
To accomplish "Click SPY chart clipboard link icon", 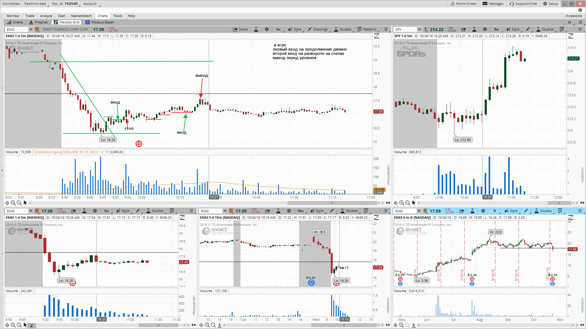I will point(426,29).
